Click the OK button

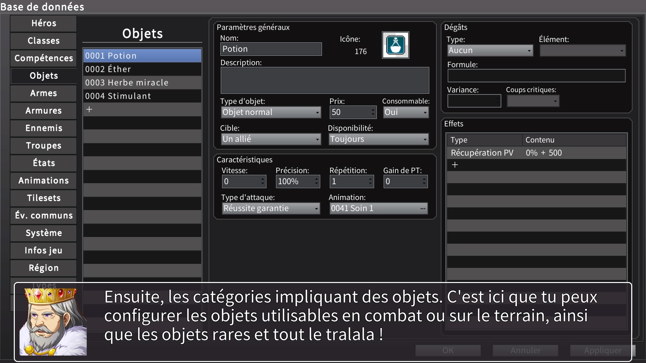tap(448, 351)
